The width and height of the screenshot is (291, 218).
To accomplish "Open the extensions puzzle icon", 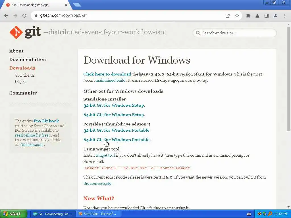I will pyautogui.click(x=248, y=16).
